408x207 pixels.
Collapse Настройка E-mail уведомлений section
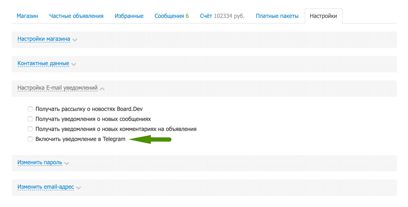click(x=57, y=88)
